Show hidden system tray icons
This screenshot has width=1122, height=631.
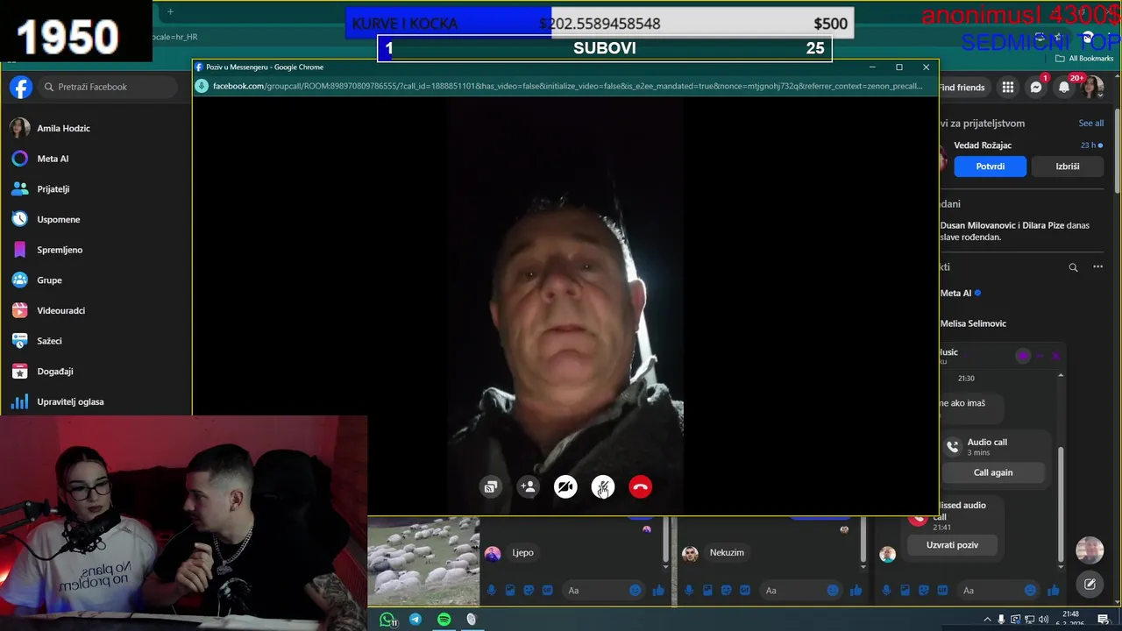tap(988, 620)
